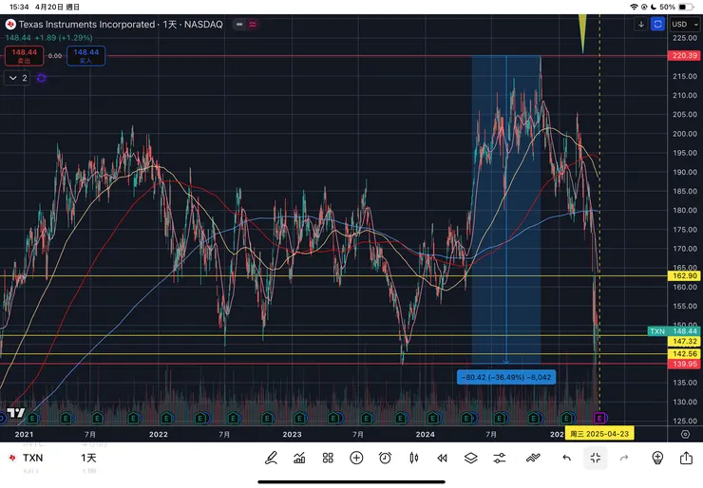Tap the blue 148.44 buy button
The image size is (703, 488).
pos(86,56)
